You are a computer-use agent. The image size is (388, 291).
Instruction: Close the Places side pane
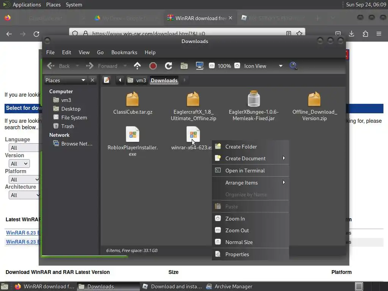click(92, 80)
